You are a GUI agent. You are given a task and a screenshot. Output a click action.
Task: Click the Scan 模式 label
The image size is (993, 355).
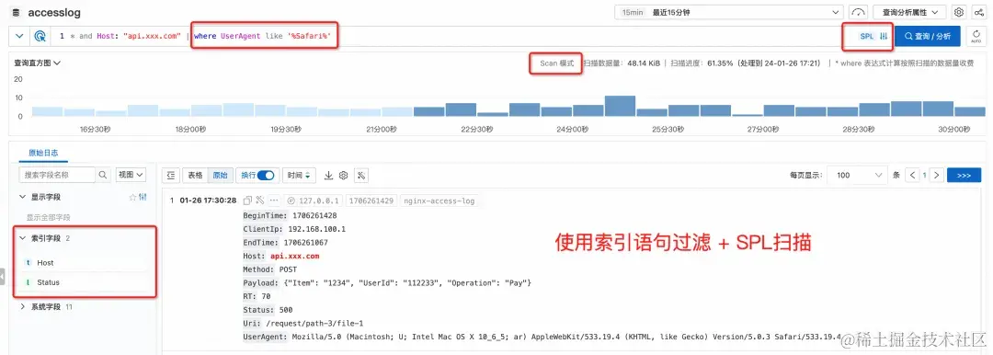click(x=556, y=63)
